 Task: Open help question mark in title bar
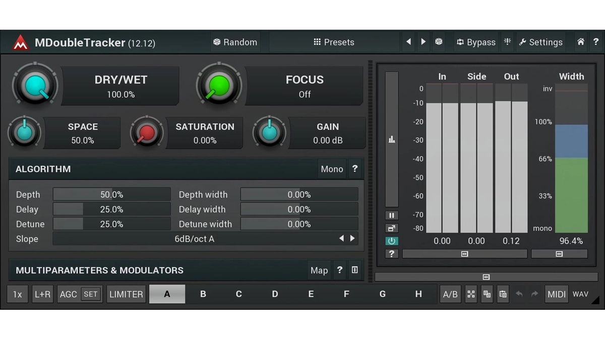[596, 42]
